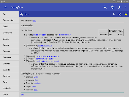
Task: Open search with the magnifier icon
Action: (105, 7)
